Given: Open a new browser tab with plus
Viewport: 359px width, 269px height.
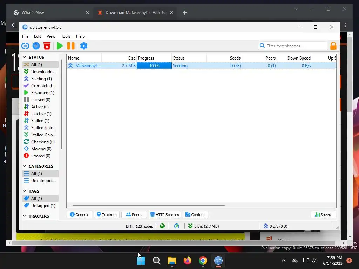Looking at the screenshot, I should click(185, 13).
